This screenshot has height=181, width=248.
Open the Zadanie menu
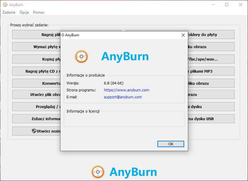click(9, 12)
